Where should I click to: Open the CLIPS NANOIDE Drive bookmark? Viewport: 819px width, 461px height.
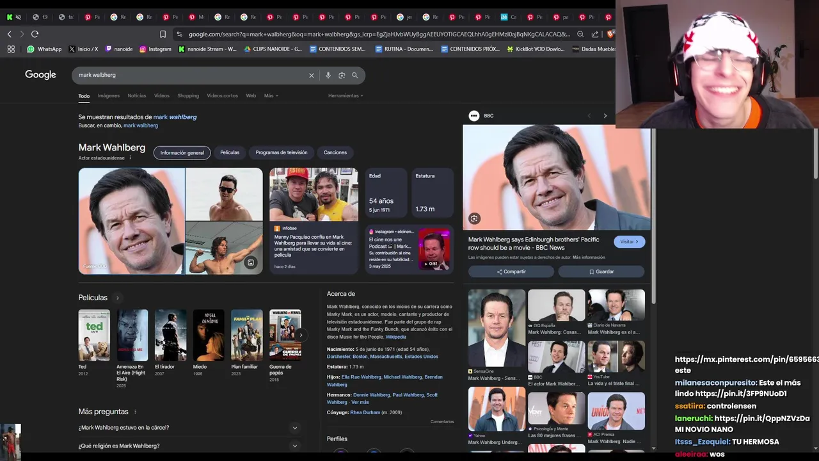(273, 49)
